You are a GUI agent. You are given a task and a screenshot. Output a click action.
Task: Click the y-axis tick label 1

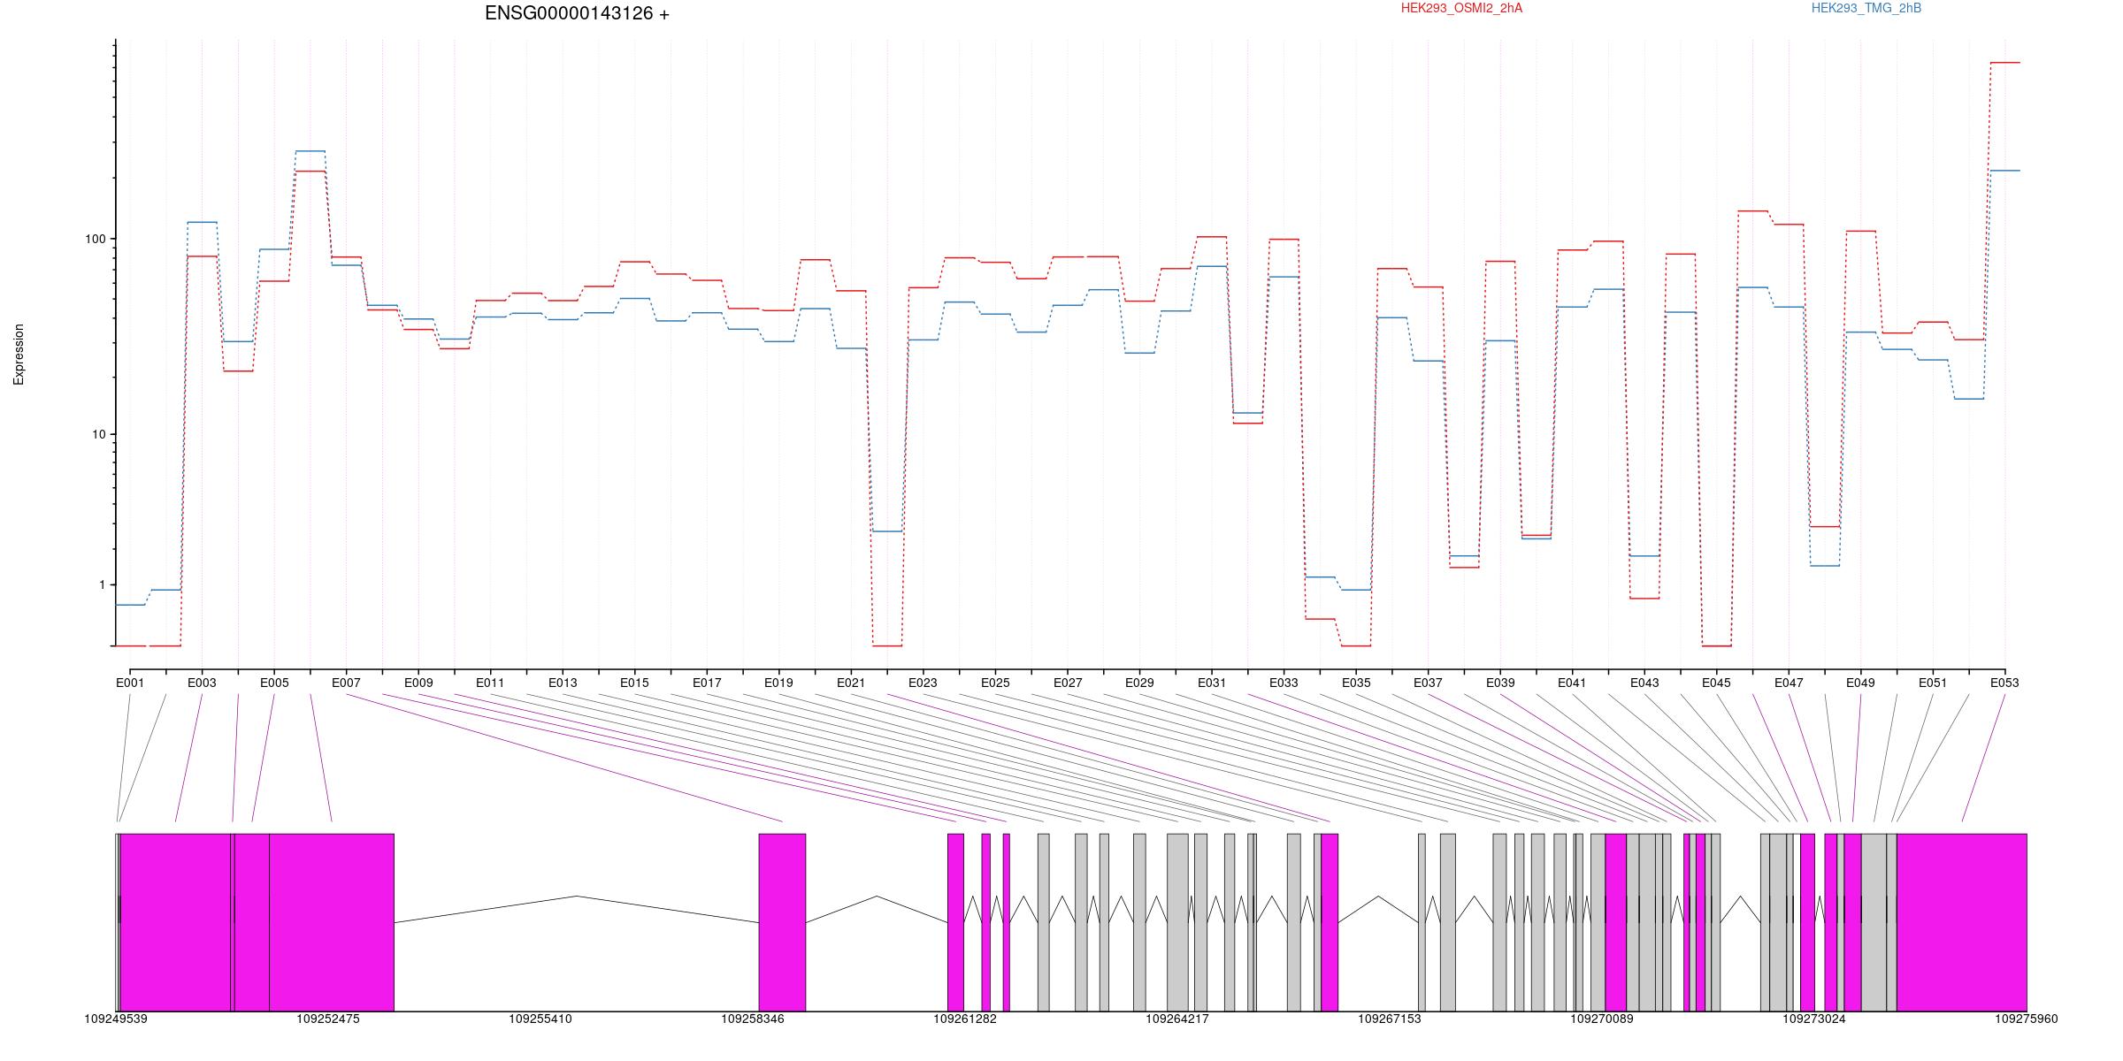[x=102, y=584]
